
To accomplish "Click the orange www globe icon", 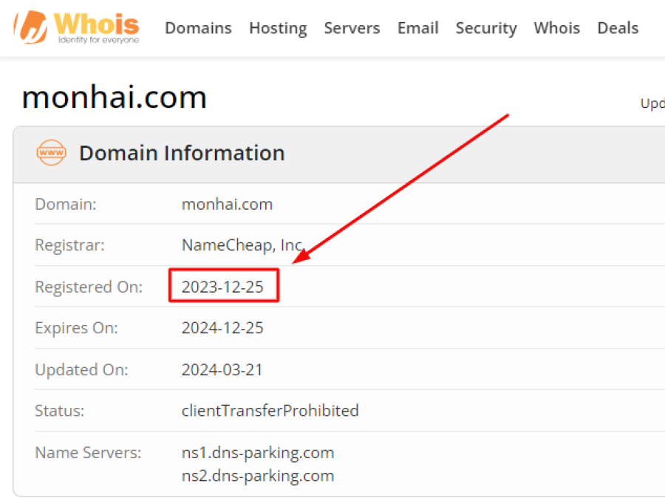I will [51, 153].
